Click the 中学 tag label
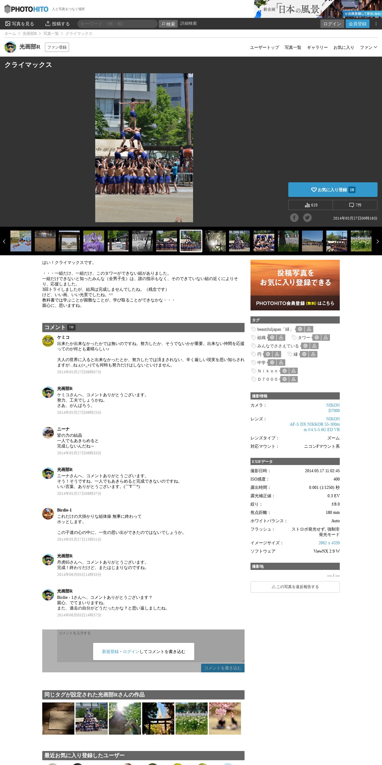382x765 pixels. pos(262,363)
